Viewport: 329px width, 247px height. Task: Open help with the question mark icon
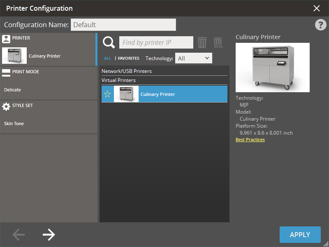[x=320, y=25]
